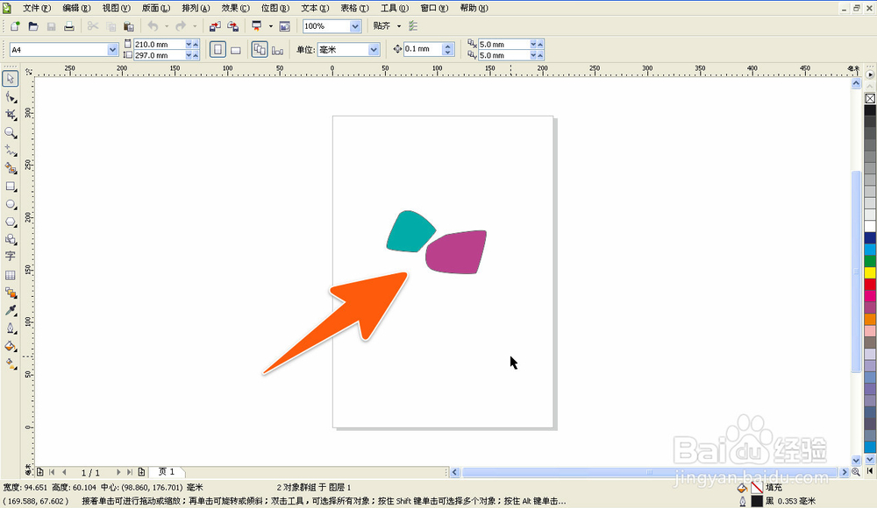877x508 pixels.
Task: Increase page height 297.0 mm value
Action: point(196,55)
